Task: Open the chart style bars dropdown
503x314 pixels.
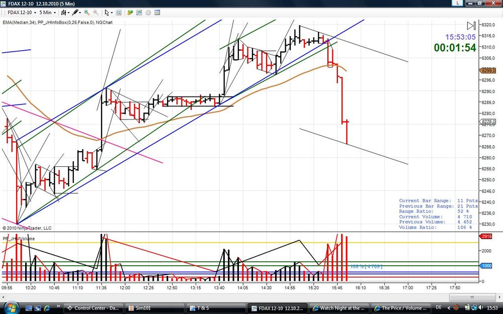Action: [x=65, y=13]
